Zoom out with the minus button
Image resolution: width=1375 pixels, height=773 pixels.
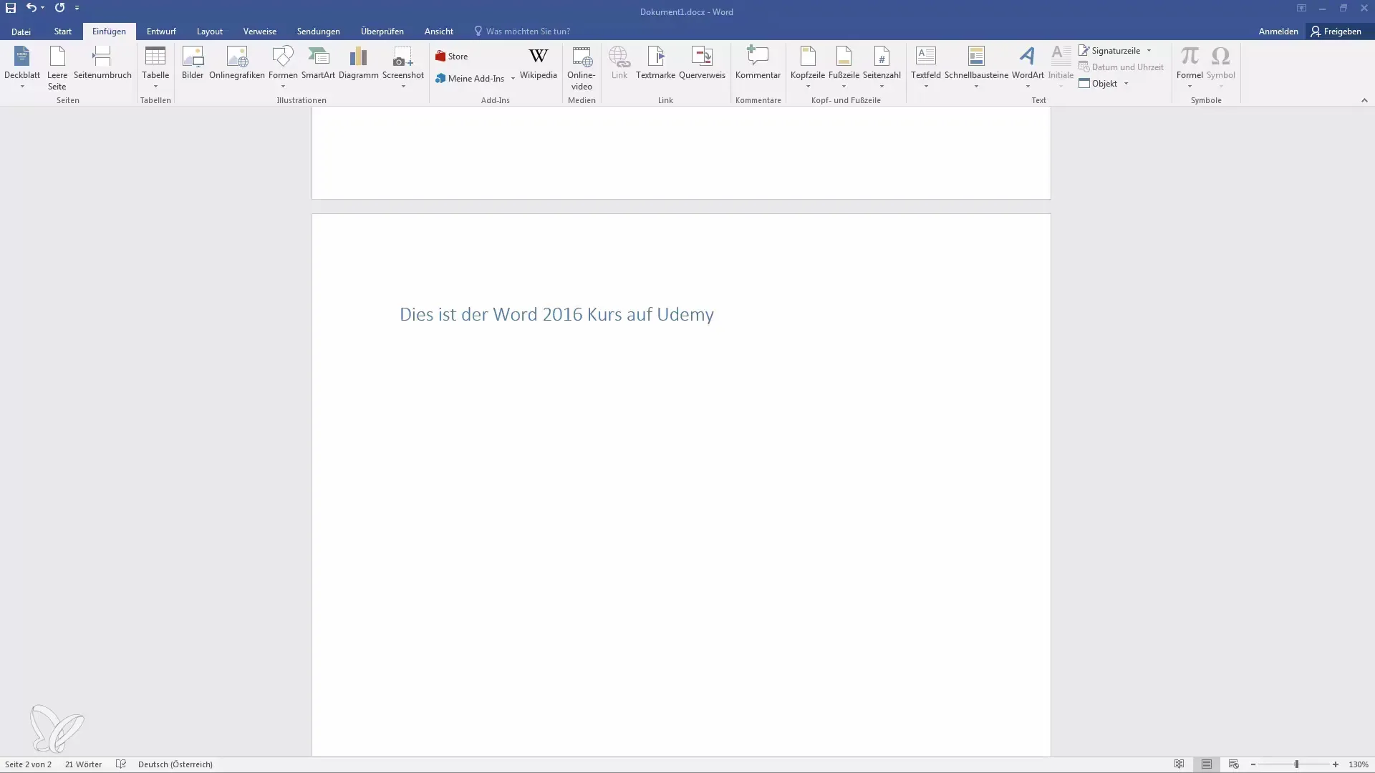[x=1253, y=764]
